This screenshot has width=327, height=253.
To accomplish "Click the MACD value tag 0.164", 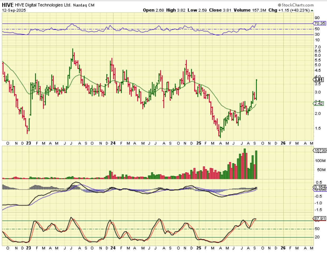I will coord(320,187).
